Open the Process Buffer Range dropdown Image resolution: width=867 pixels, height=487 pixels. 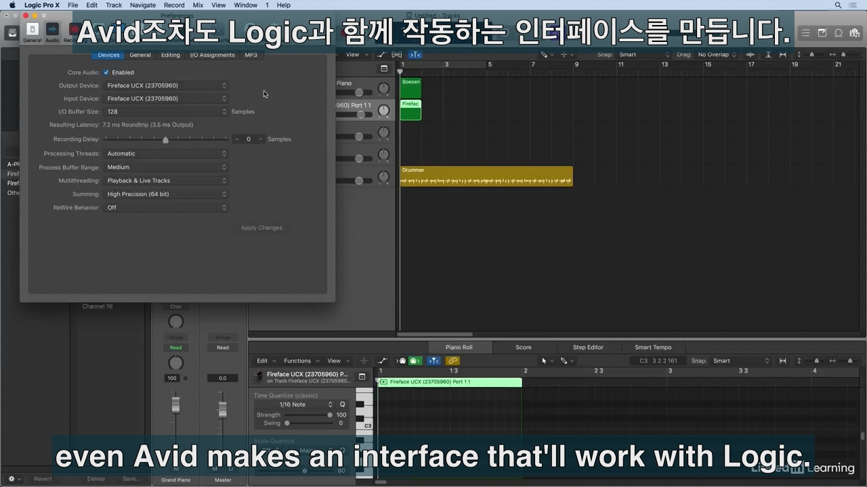[166, 167]
